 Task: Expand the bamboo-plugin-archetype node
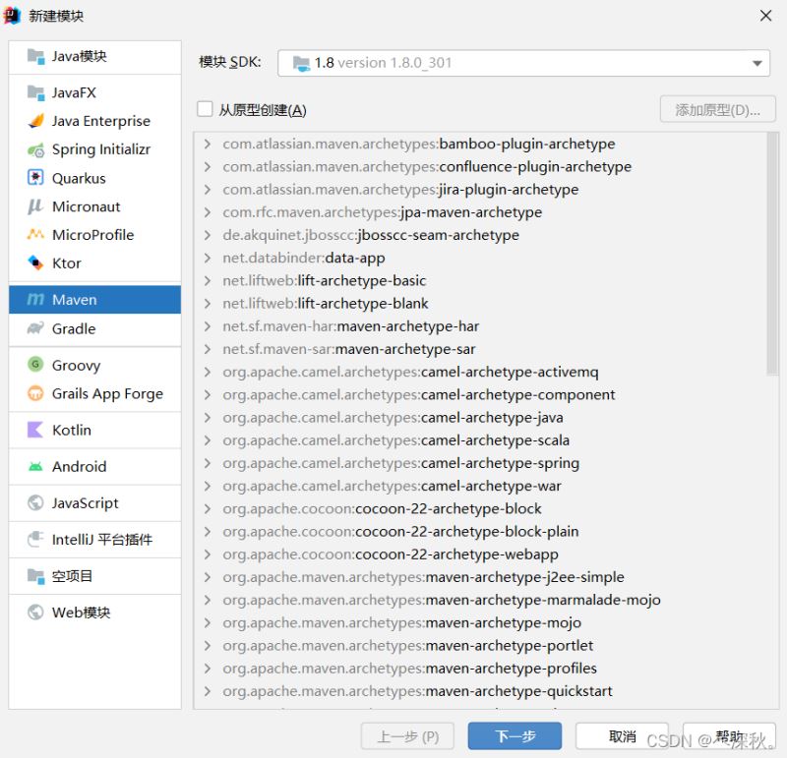(x=208, y=145)
